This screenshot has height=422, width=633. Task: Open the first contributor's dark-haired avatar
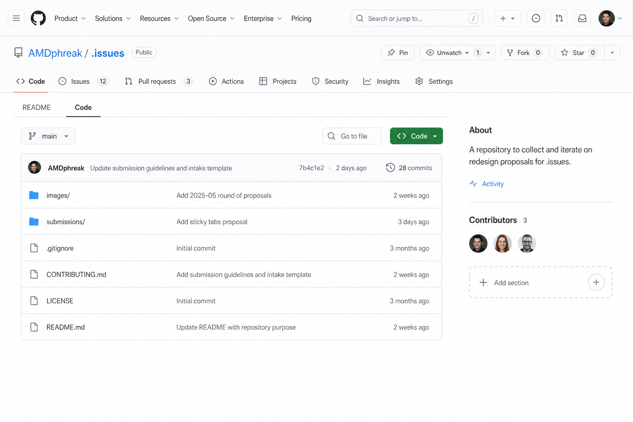[478, 243]
